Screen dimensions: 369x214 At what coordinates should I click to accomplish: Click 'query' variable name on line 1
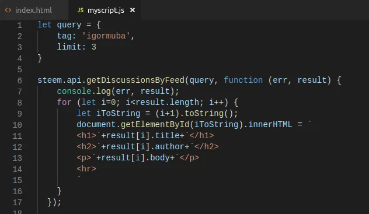[x=69, y=25]
